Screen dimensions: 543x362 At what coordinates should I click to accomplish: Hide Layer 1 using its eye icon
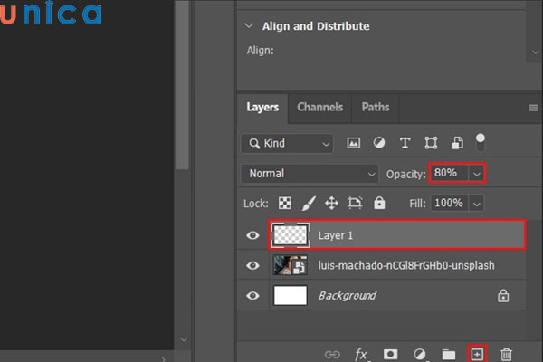[253, 235]
